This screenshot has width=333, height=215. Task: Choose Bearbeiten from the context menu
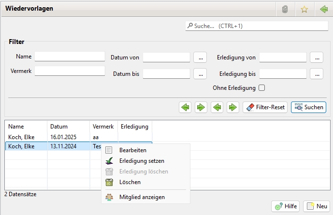[x=132, y=150]
